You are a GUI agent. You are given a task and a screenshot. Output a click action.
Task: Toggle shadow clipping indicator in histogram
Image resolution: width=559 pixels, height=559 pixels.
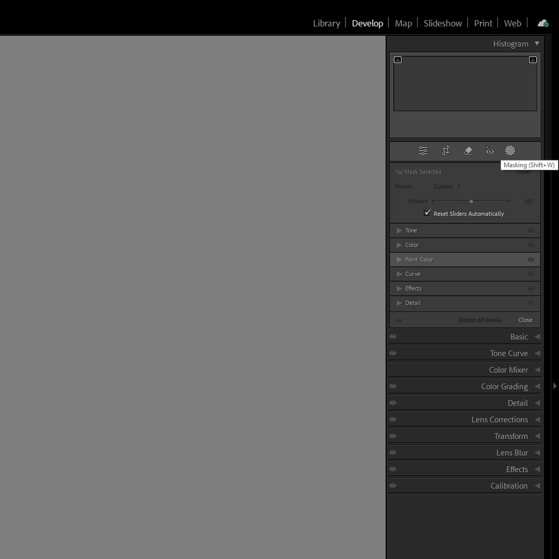[398, 60]
